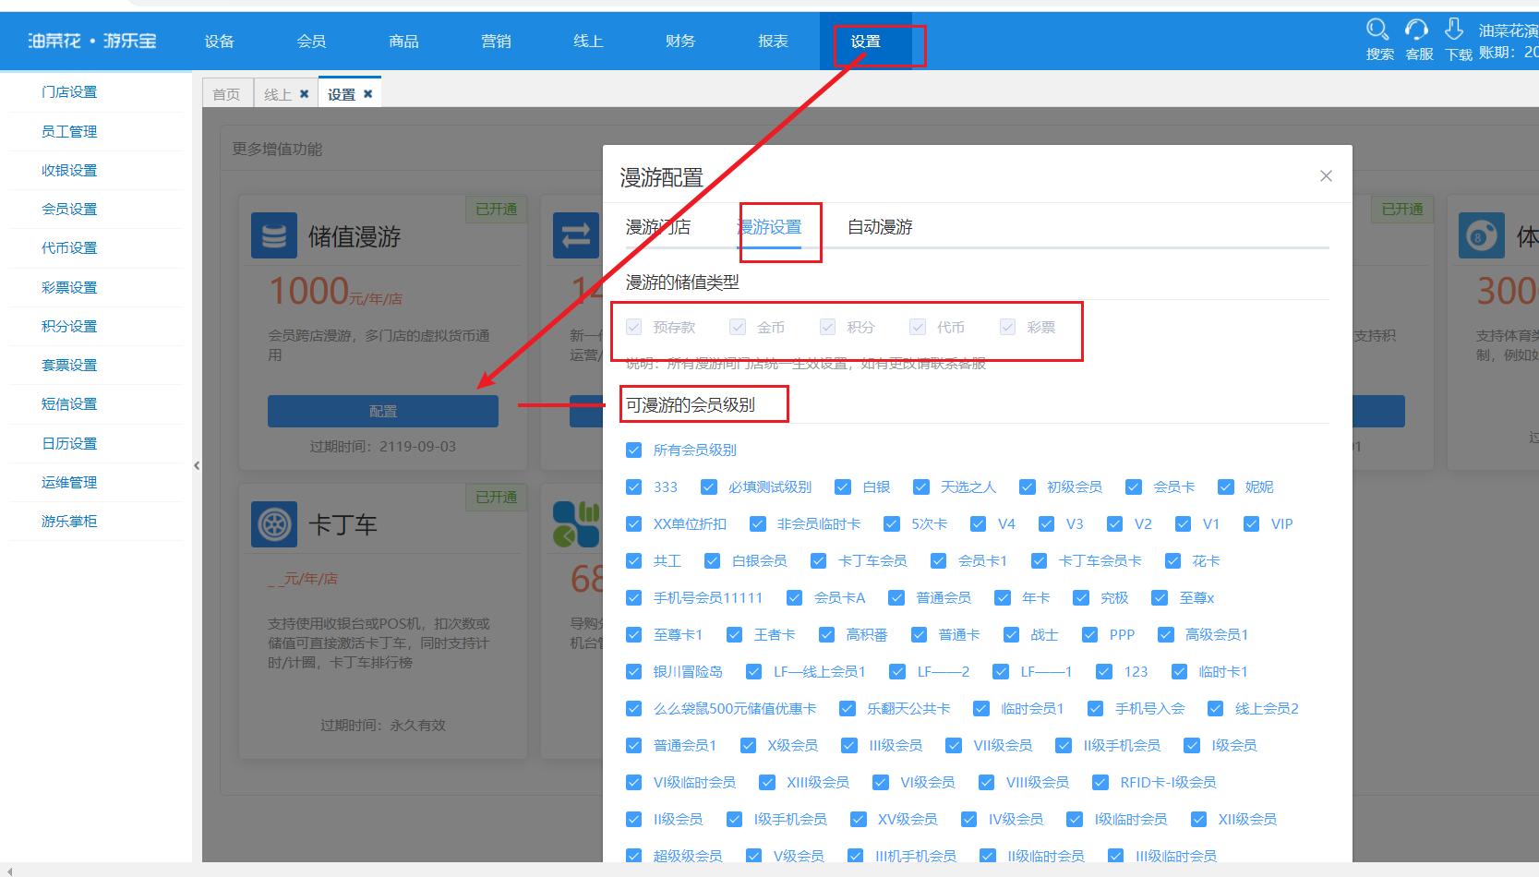This screenshot has height=877, width=1539.
Task: Open 短信设置 in sidebar
Action: [69, 404]
